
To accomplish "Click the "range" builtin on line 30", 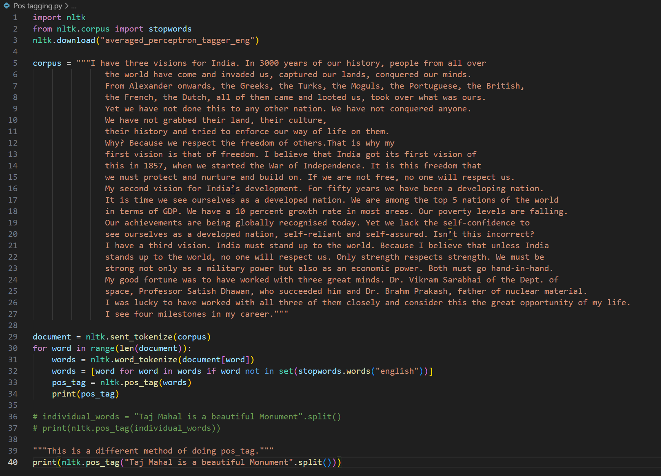I will (102, 348).
